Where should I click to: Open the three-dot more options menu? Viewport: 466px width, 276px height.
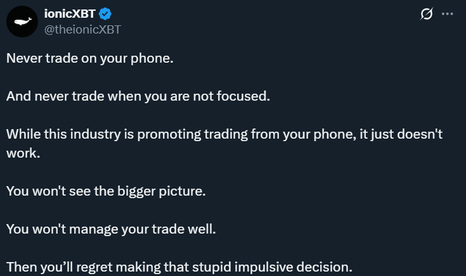[447, 14]
